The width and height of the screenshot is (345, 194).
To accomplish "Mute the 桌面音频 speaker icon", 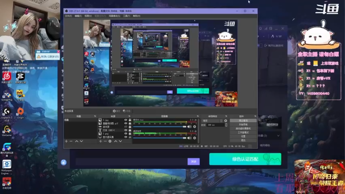I will pos(189,138).
